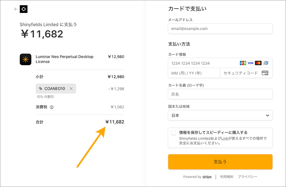286x187 pixels.
Task: Click the security code CVC icon
Action: (265, 73)
